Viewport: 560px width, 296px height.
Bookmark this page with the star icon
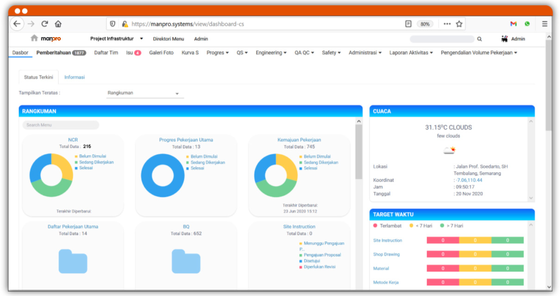click(x=459, y=24)
